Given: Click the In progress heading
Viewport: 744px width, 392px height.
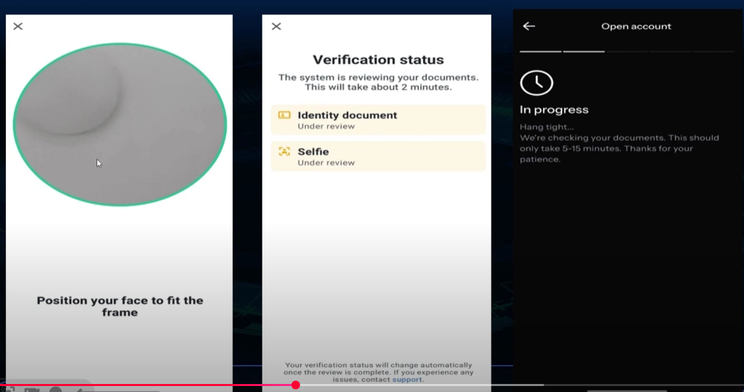Looking at the screenshot, I should click(x=554, y=110).
